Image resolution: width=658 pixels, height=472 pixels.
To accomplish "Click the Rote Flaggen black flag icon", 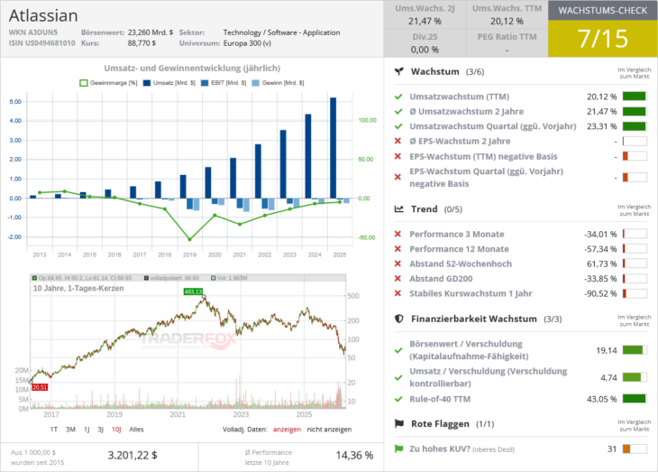I will [398, 423].
